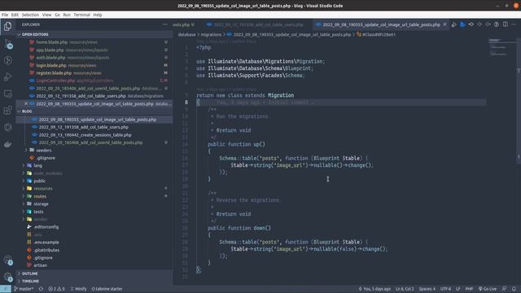Click UTF-8 encoding in status bar
The height and width of the screenshot is (293, 521).
click(445, 289)
